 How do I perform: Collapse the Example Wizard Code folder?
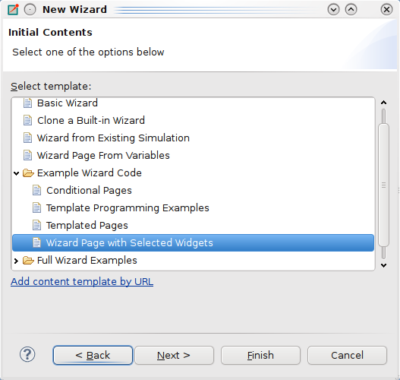pos(17,173)
